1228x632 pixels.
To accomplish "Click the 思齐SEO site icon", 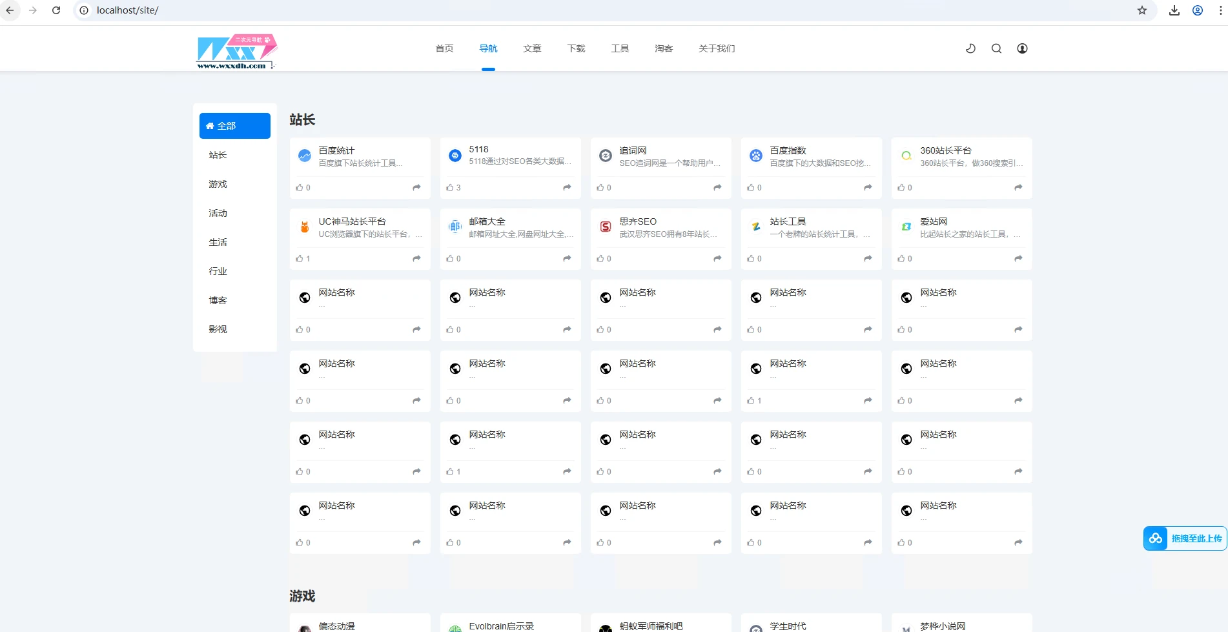I will tap(605, 227).
